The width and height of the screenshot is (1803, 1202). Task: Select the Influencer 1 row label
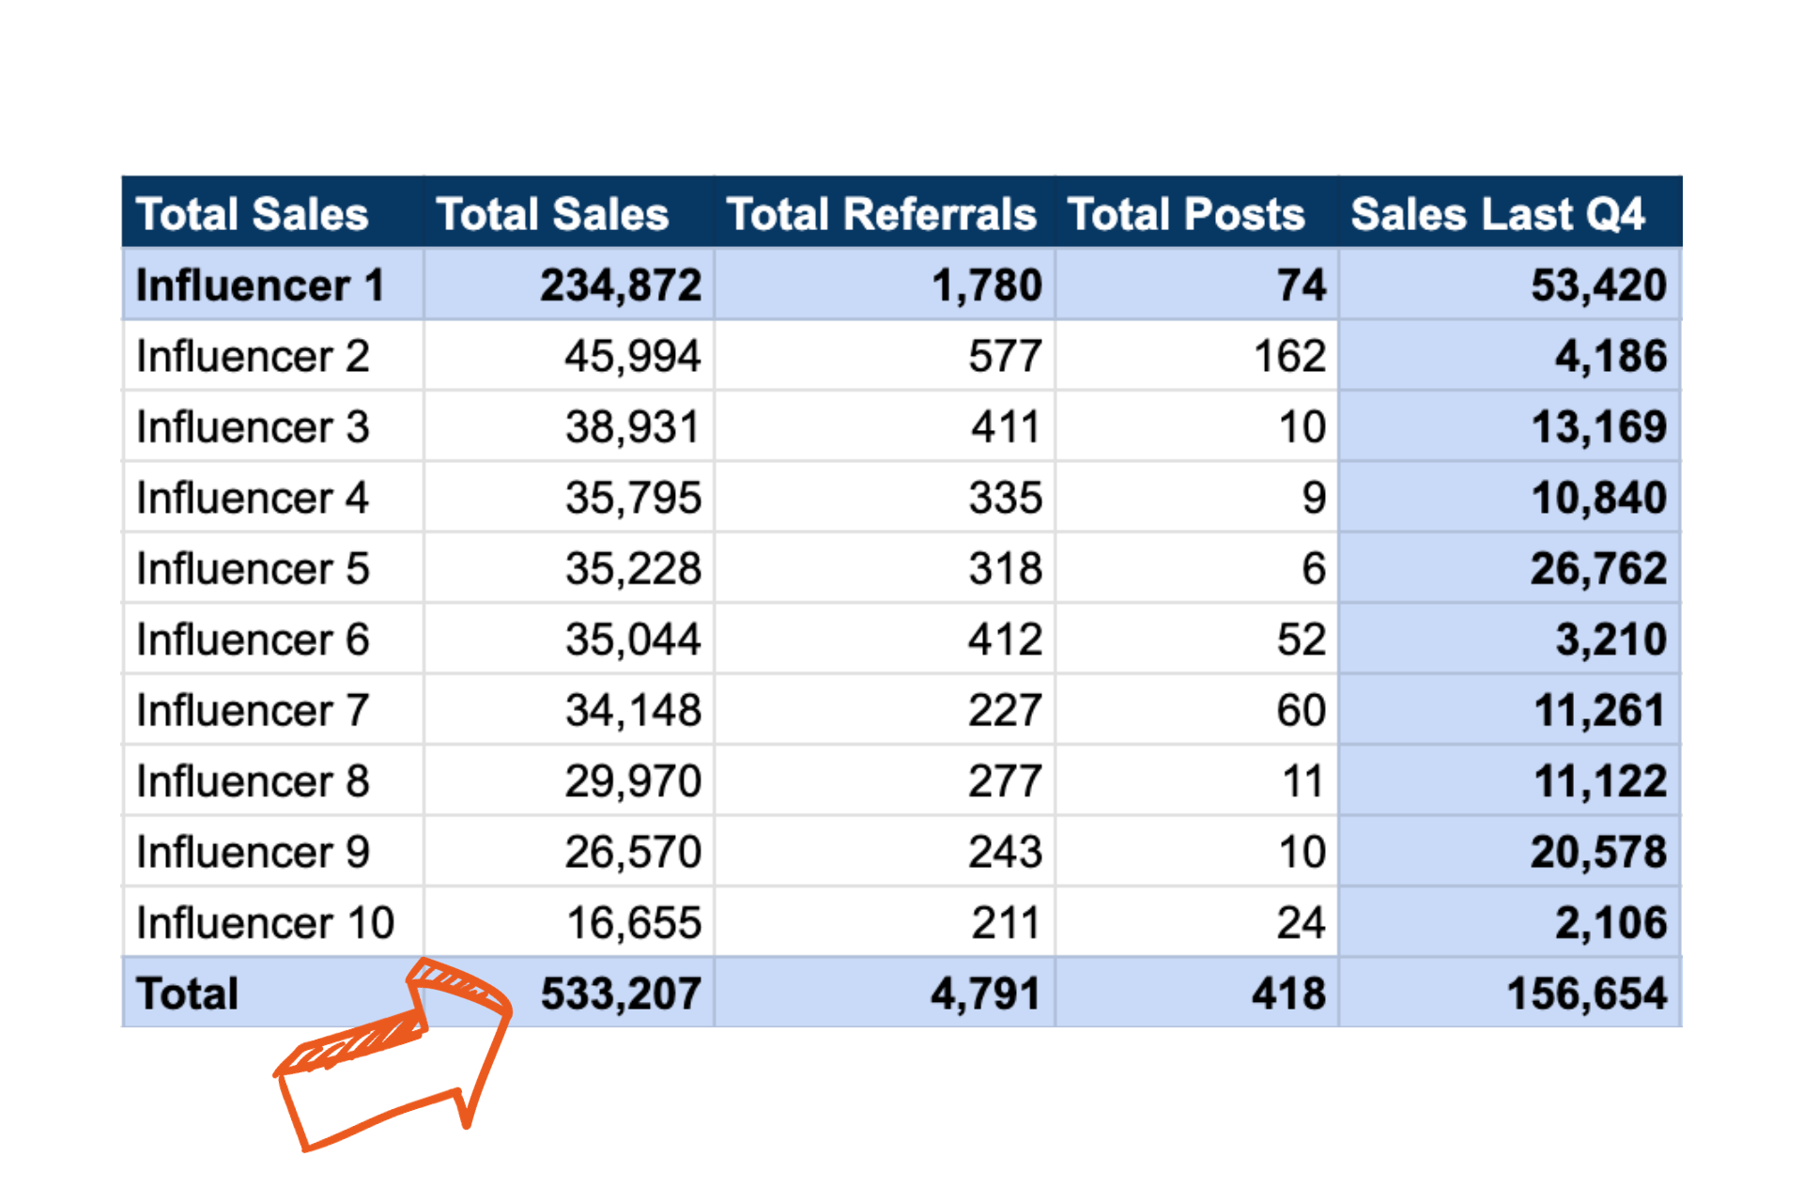261,285
